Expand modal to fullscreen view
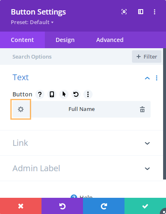 tap(124, 12)
